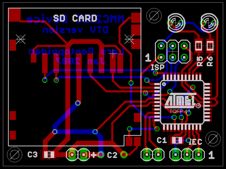
Task: Select the ISP label text
Action: [x=158, y=67]
